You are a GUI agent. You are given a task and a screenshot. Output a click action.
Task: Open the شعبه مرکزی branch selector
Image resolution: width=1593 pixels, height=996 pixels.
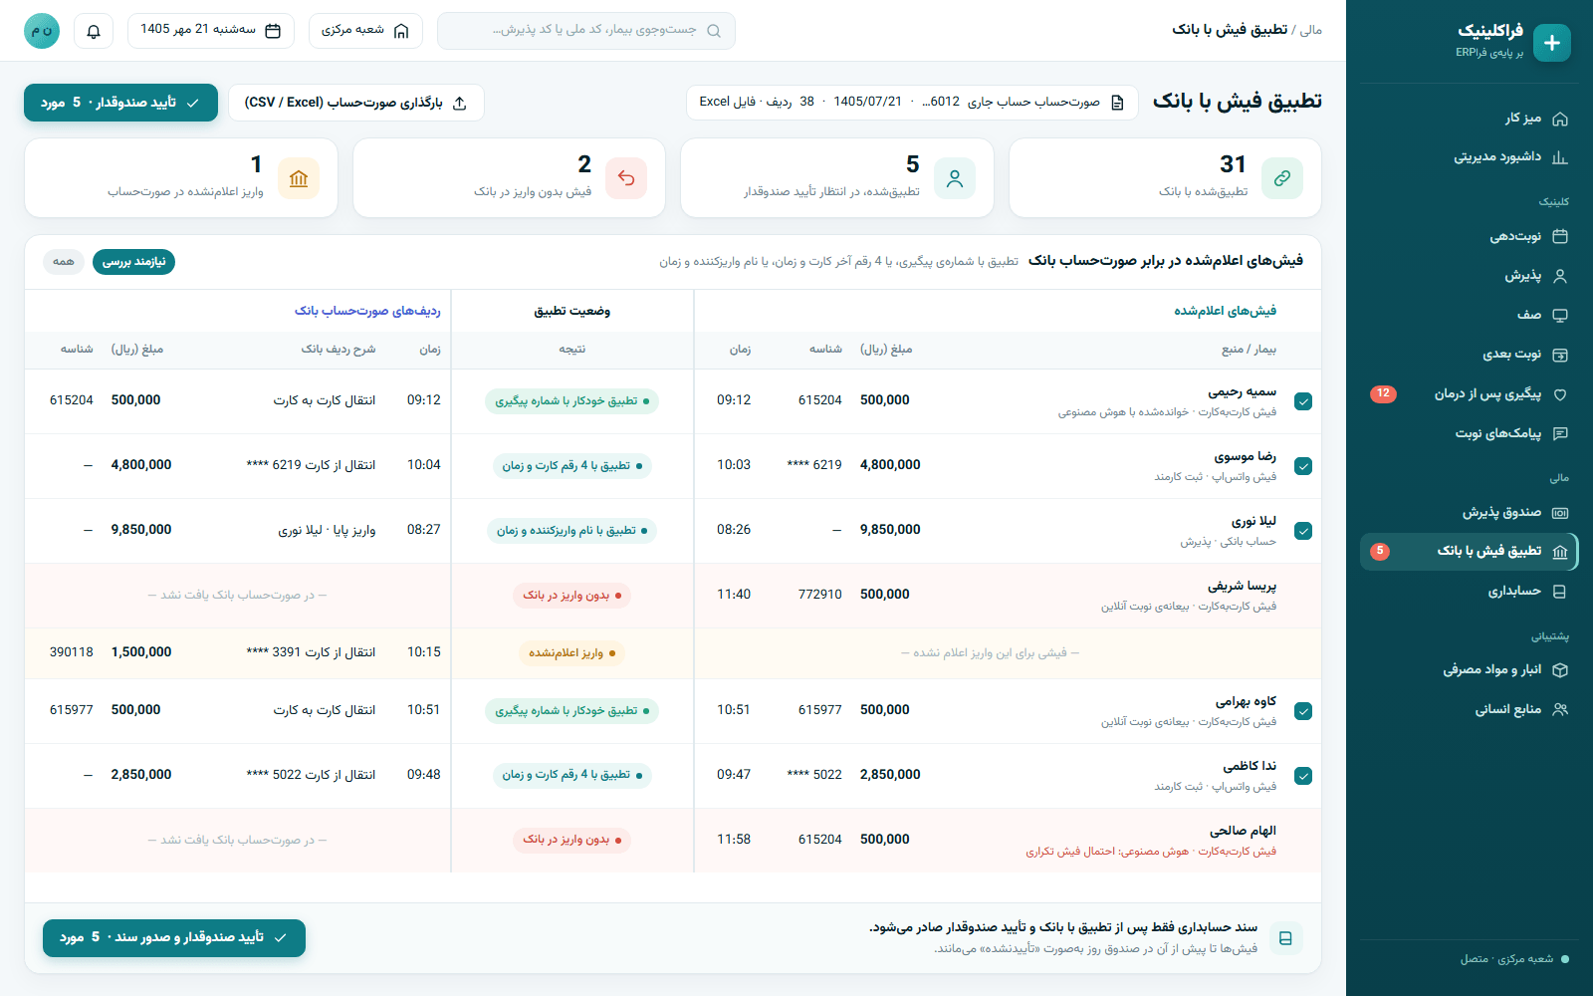[365, 31]
